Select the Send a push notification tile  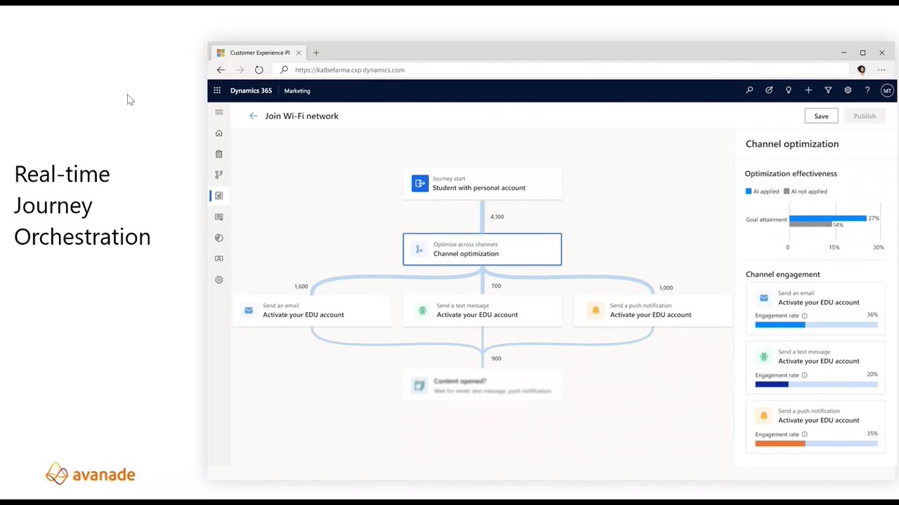pyautogui.click(x=652, y=310)
